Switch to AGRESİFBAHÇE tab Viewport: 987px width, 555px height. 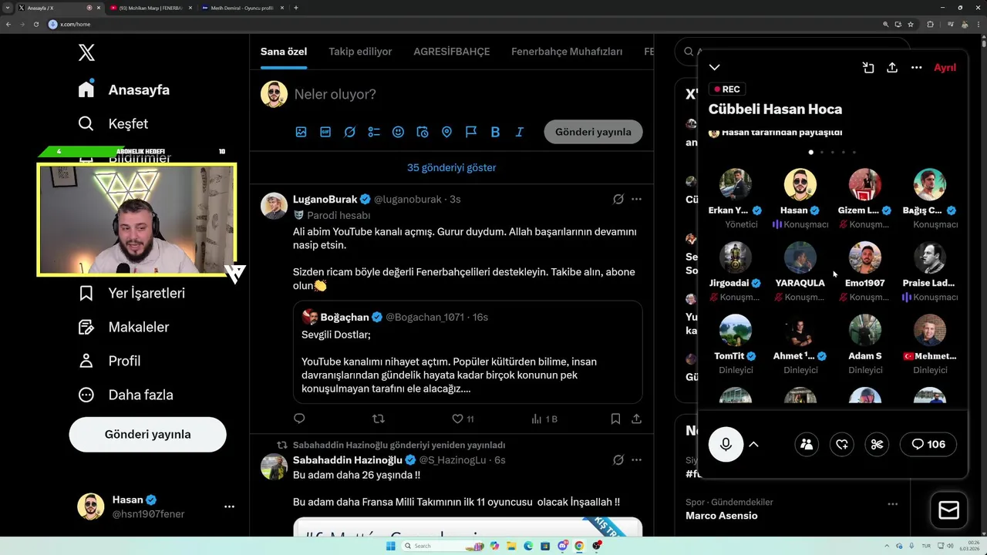click(452, 52)
